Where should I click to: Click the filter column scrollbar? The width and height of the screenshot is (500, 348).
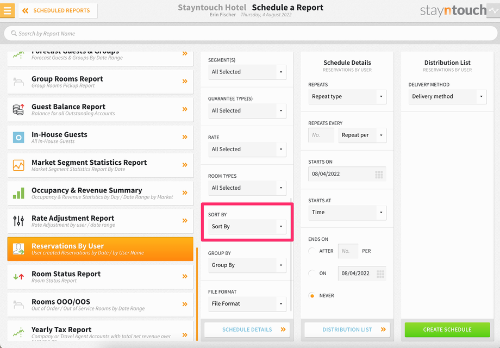coord(291,254)
